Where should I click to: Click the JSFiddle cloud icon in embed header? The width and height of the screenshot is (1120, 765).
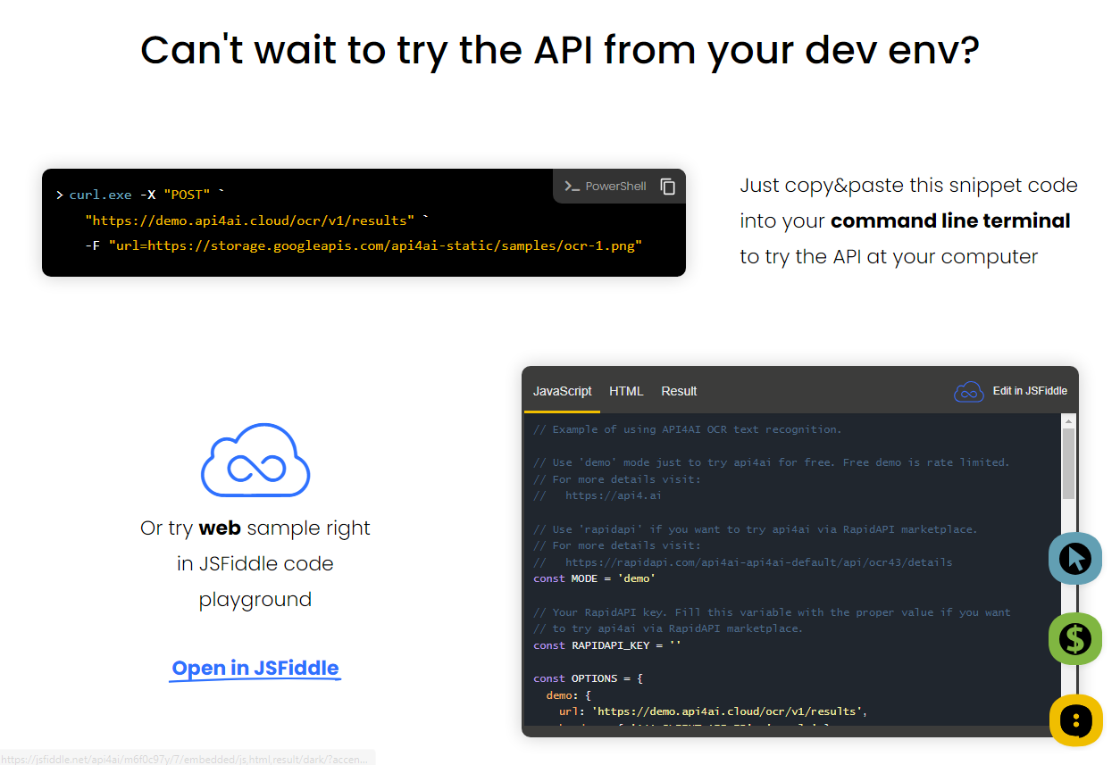pos(969,391)
